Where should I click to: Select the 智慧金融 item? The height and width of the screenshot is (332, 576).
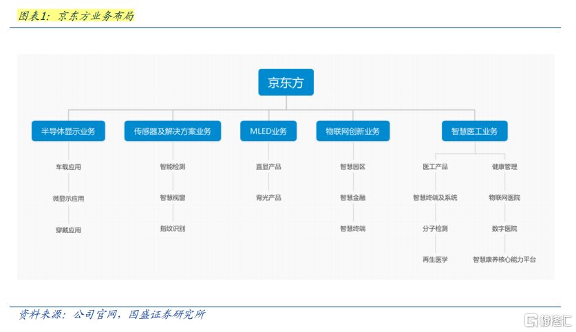pyautogui.click(x=353, y=197)
